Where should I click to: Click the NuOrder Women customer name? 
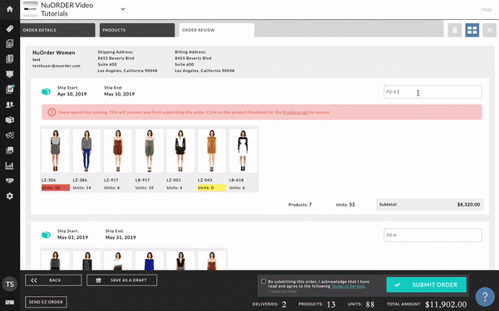[54, 53]
